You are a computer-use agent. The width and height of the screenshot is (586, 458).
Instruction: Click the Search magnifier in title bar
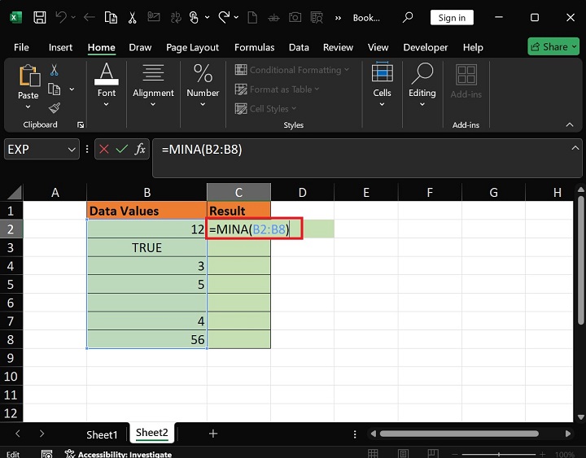409,17
